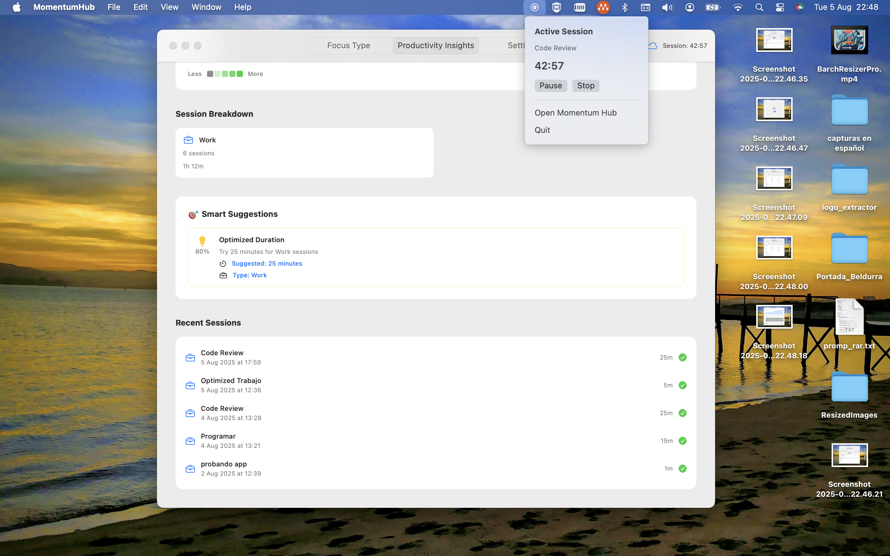The image size is (890, 556).
Task: Click the battery status icon
Action: point(712,7)
